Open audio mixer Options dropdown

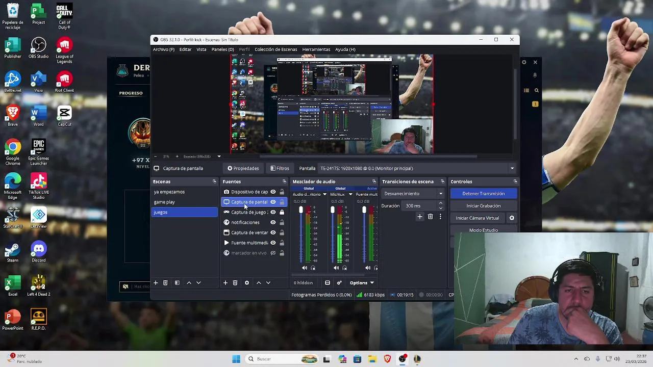[362, 283]
